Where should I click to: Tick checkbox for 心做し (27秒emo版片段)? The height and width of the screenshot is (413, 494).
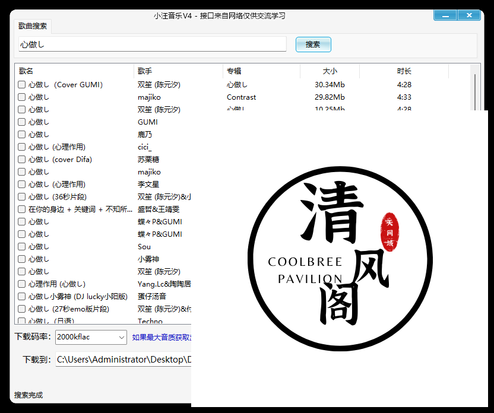pos(22,309)
